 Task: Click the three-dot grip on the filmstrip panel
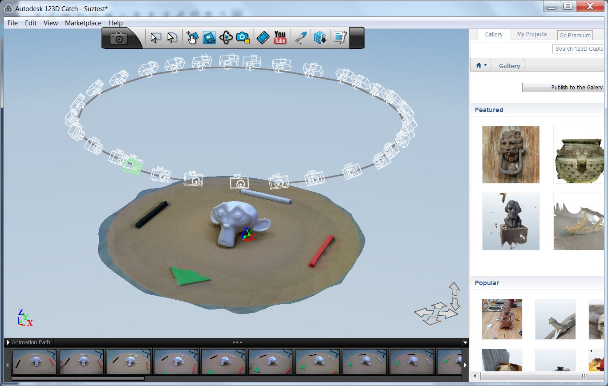tap(237, 342)
